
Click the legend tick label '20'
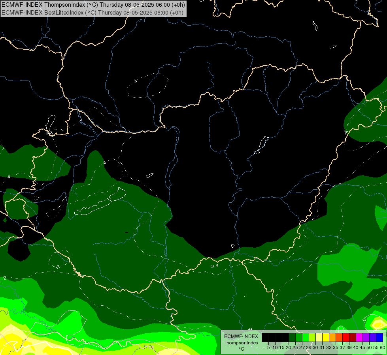point(289,348)
